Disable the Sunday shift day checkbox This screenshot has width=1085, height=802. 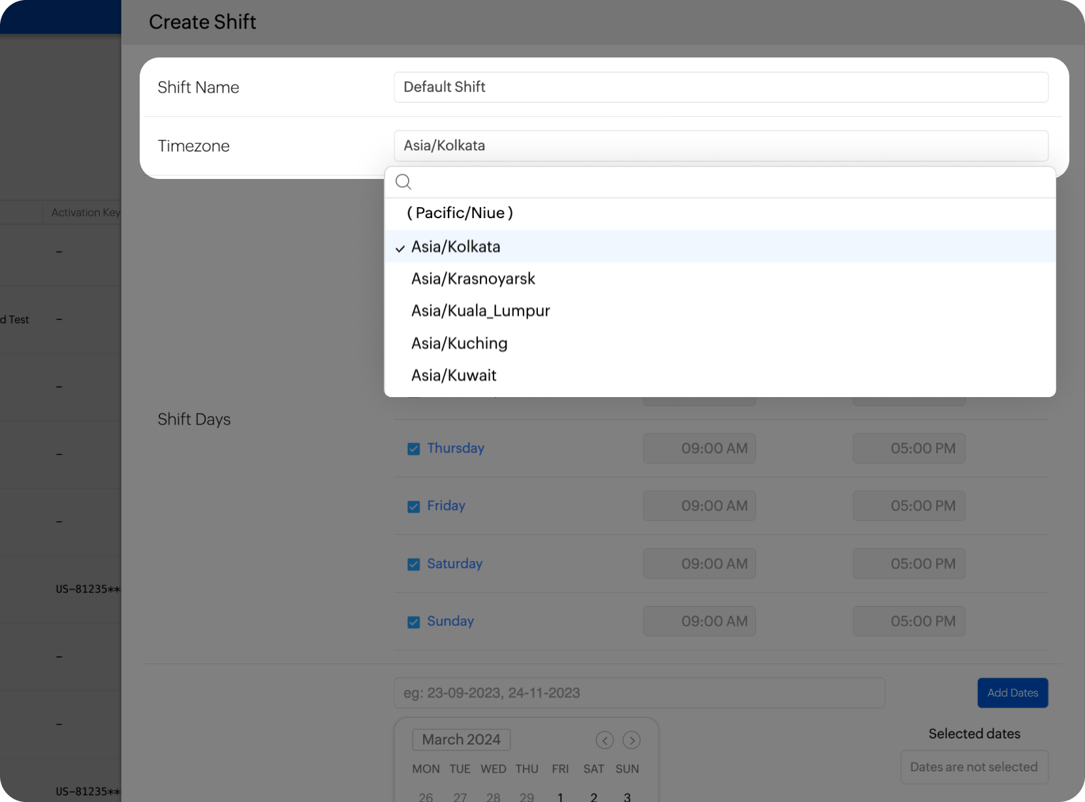(414, 622)
